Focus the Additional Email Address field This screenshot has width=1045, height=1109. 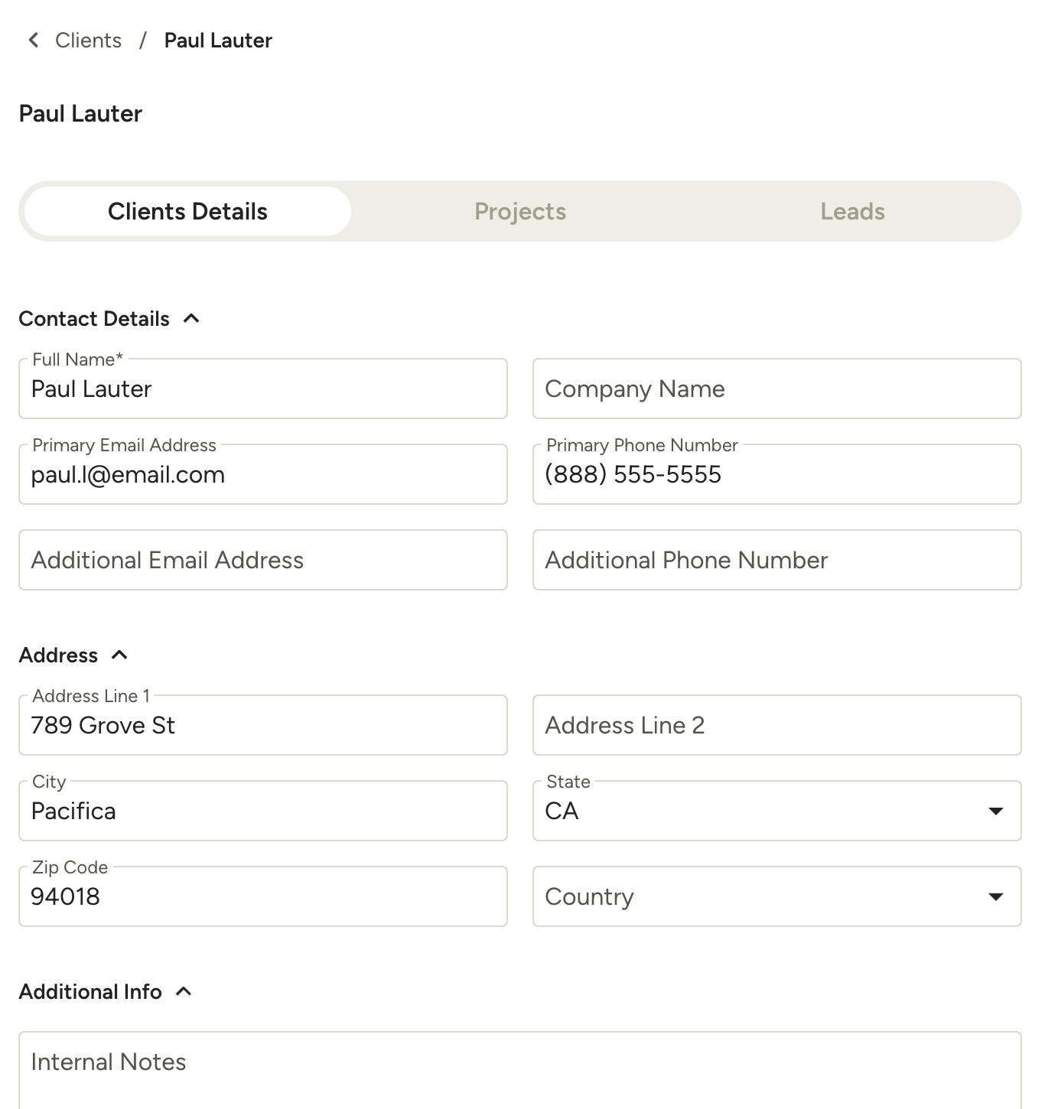[262, 561]
